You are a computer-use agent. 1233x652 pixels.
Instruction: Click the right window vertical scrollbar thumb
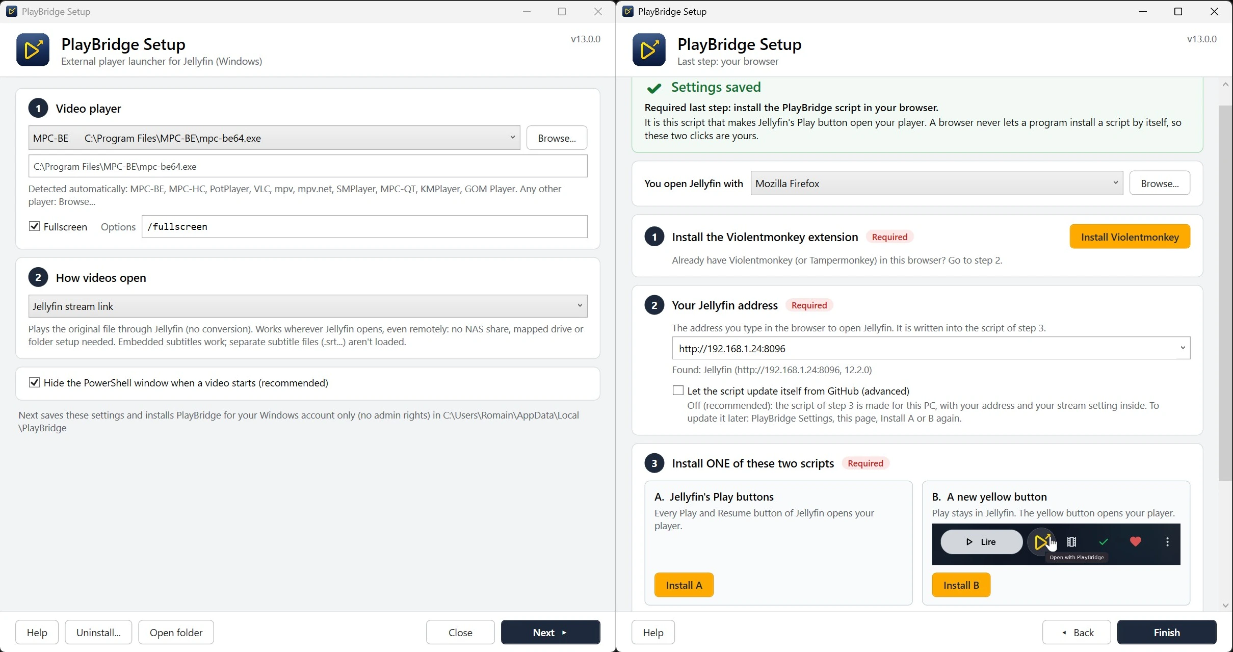(1225, 293)
